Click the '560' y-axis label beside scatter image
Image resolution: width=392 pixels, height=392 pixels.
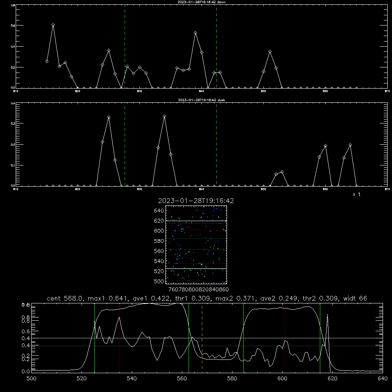[x=159, y=251]
